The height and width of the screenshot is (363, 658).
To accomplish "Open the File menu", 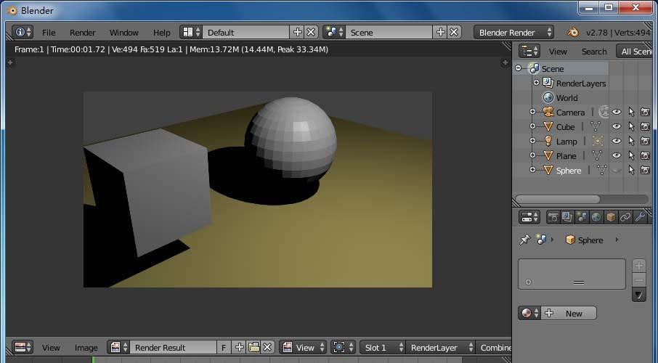I will tap(49, 33).
